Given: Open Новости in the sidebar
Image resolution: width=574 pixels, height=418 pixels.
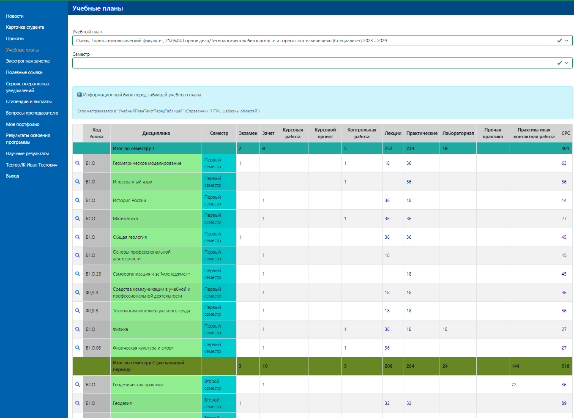Looking at the screenshot, I should tap(15, 16).
